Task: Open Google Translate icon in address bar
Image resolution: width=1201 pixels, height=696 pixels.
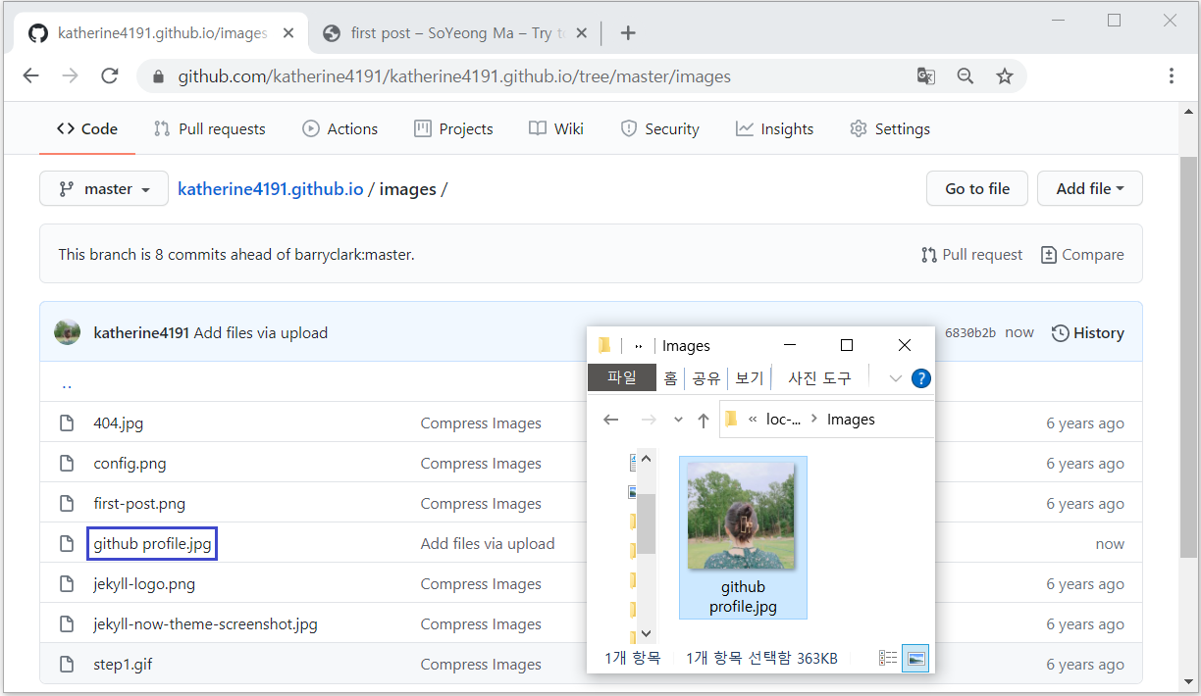Action: (x=925, y=76)
